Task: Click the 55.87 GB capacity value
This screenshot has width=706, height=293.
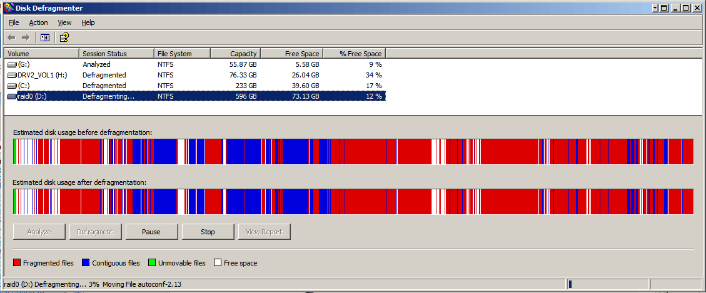Action: pyautogui.click(x=243, y=64)
